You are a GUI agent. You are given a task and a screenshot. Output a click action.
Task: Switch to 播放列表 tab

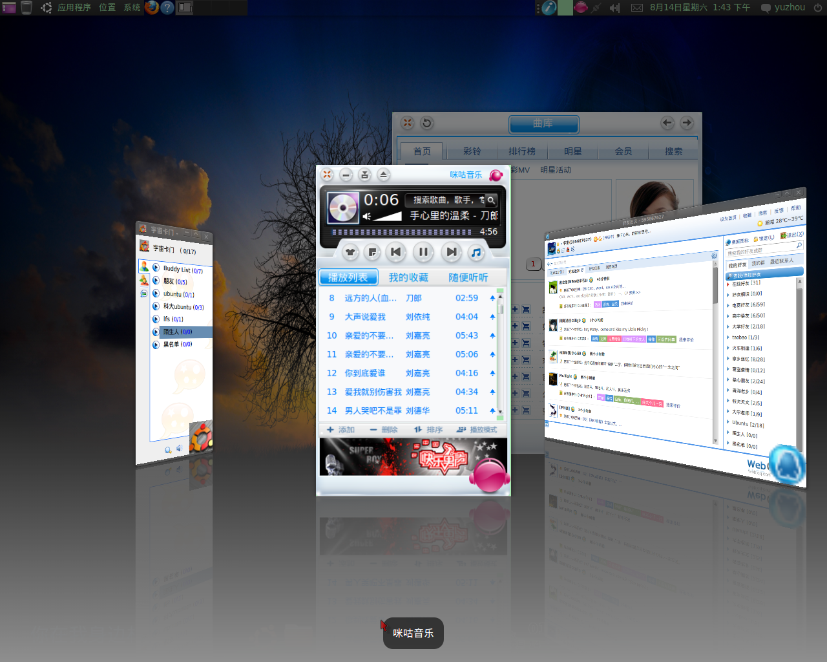click(348, 277)
